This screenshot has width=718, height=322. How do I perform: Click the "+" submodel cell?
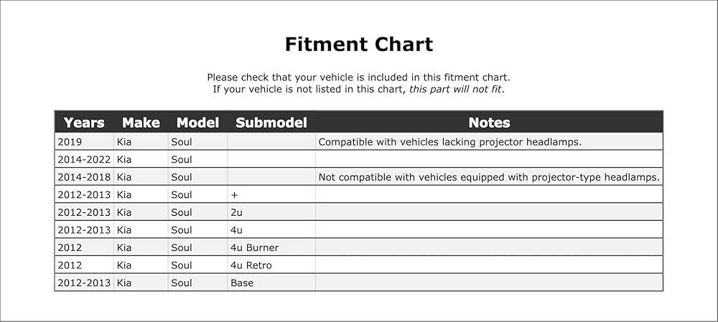(234, 194)
